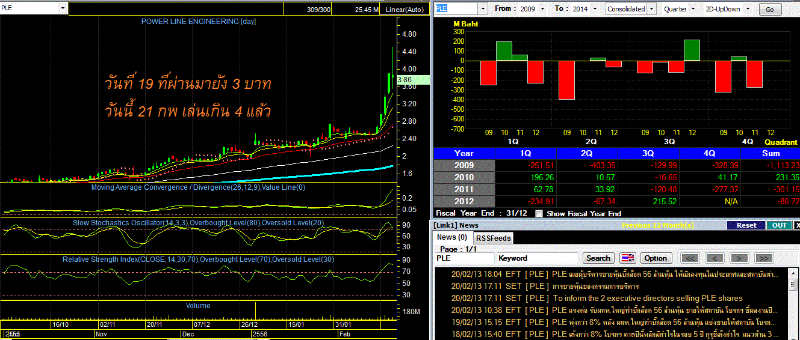Close the Link1 News panel with X
This screenshot has height=340, width=800.
pyautogui.click(x=797, y=225)
